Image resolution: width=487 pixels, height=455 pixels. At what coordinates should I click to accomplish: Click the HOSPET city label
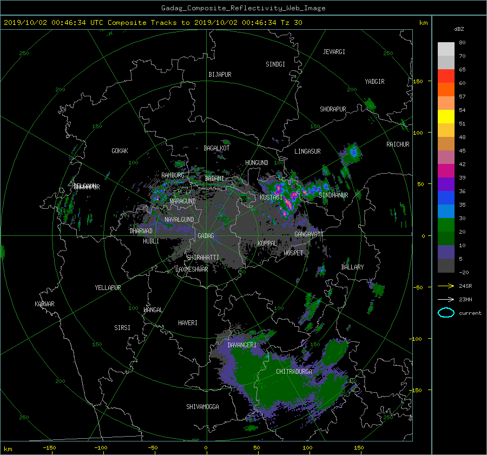pyautogui.click(x=293, y=253)
